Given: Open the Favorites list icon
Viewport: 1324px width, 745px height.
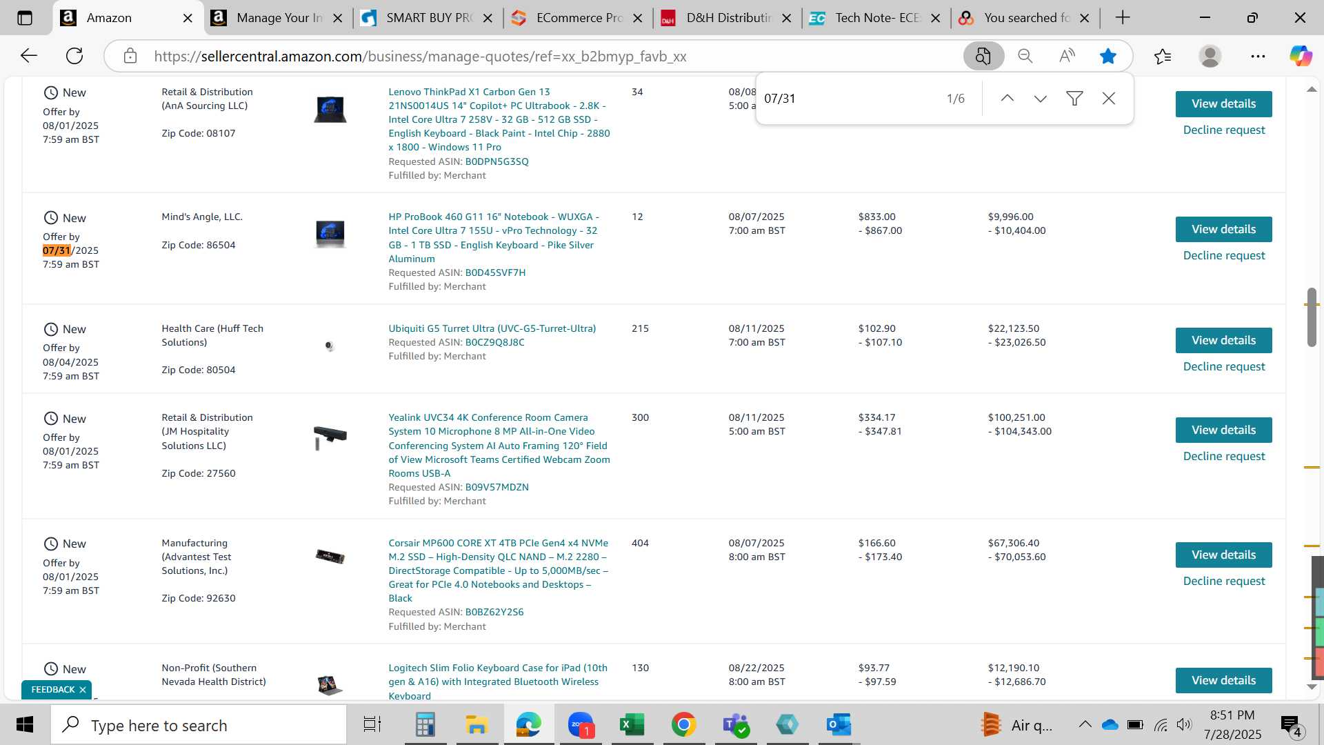Looking at the screenshot, I should (1163, 56).
